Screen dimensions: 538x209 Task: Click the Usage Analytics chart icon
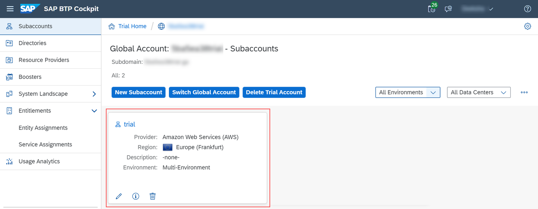click(9, 161)
